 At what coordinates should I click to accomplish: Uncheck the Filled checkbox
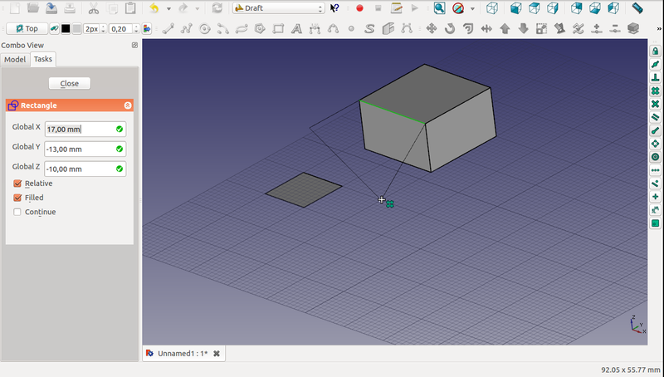[17, 198]
